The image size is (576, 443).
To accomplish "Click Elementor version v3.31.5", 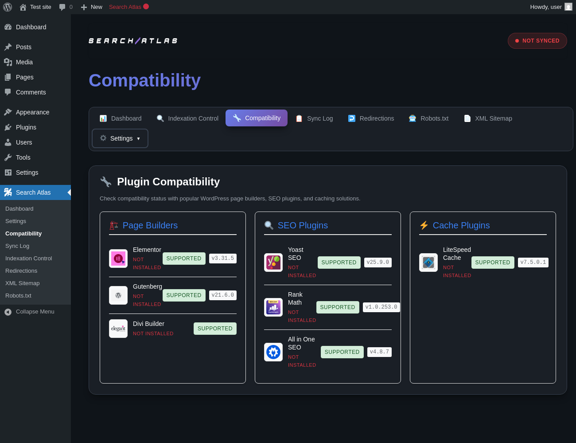I will (x=223, y=259).
